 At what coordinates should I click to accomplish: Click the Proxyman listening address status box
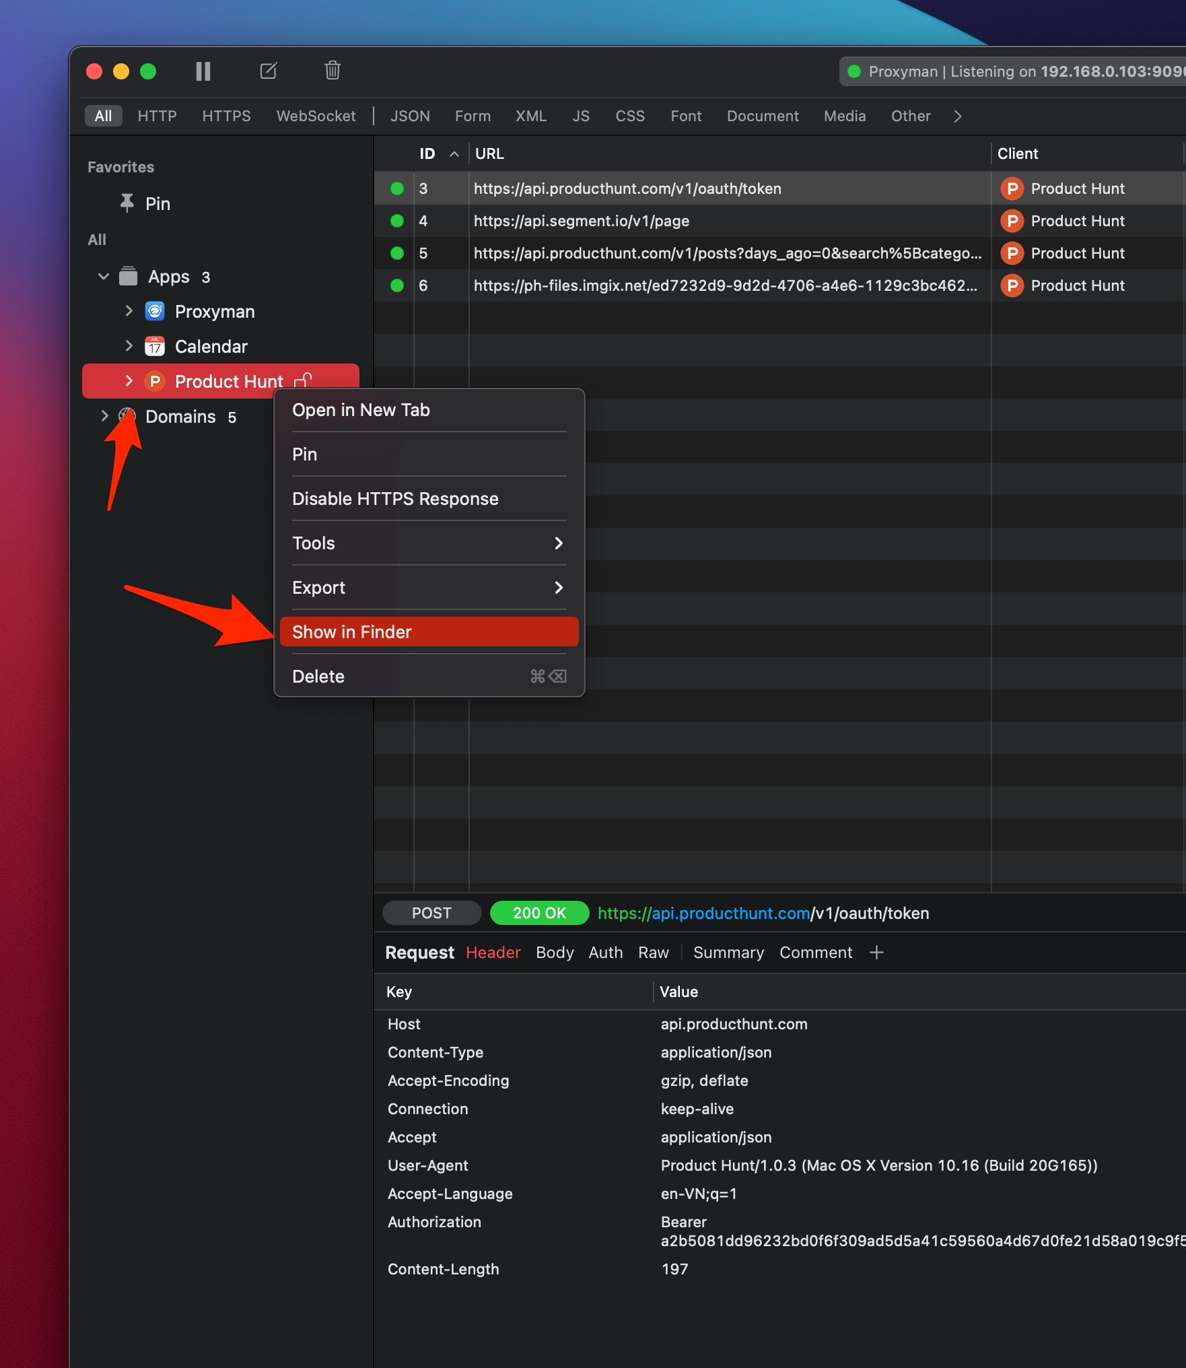1013,71
